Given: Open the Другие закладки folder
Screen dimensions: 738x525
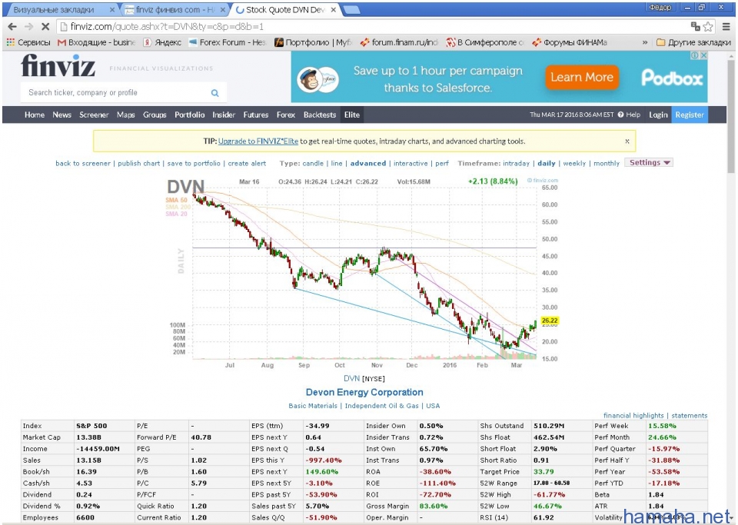Looking at the screenshot, I should click(693, 42).
